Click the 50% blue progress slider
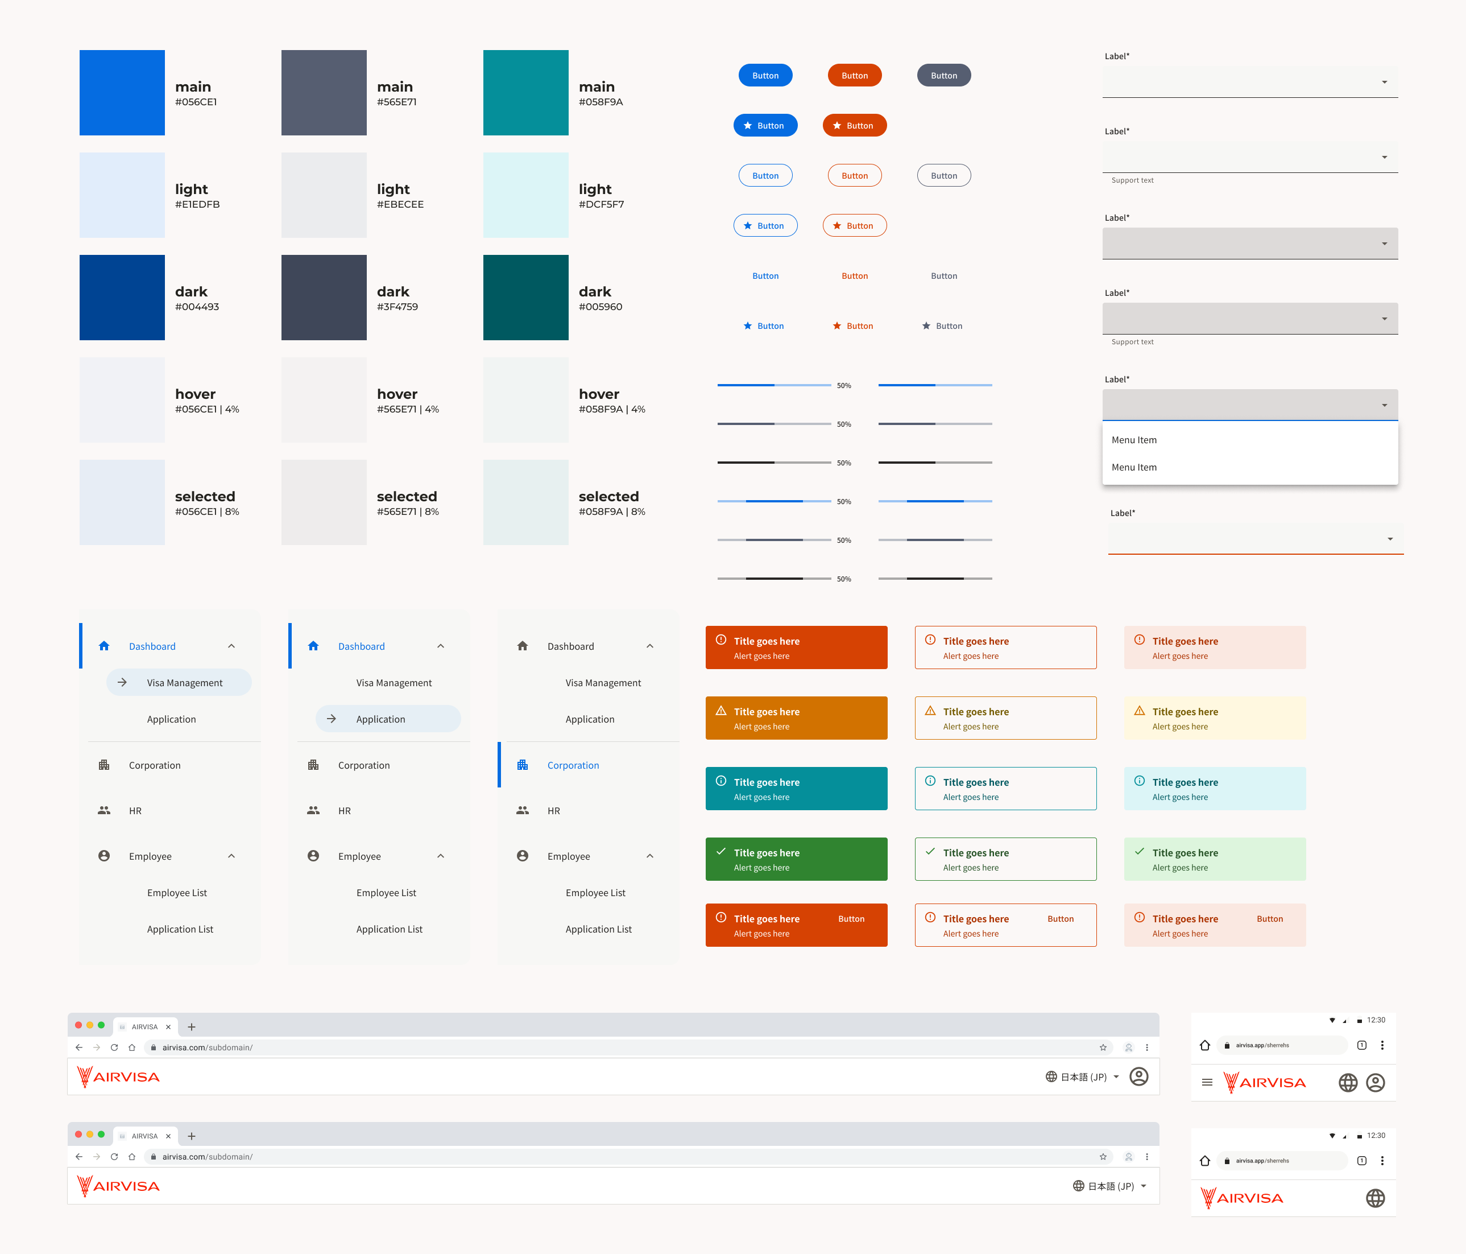 coord(773,385)
